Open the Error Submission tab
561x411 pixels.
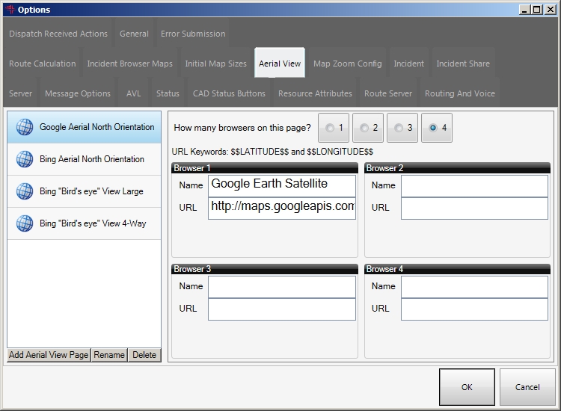point(193,34)
